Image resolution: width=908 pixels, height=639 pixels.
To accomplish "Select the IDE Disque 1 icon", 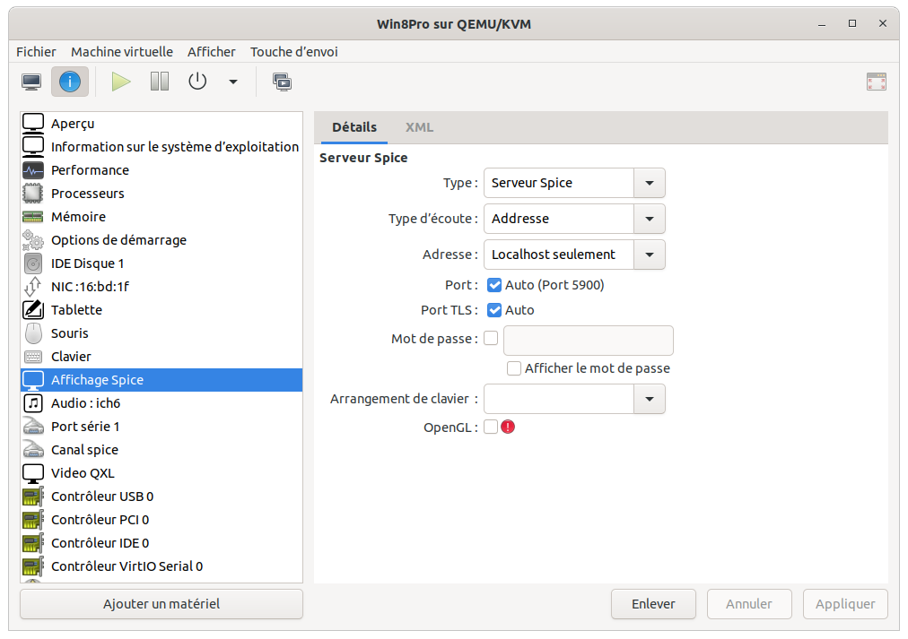I will (33, 263).
